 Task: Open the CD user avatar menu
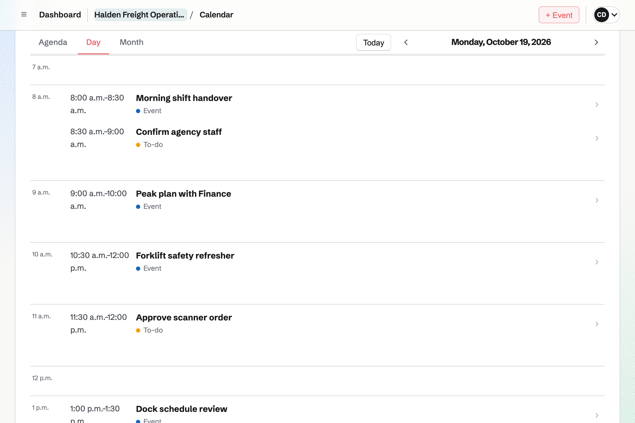(x=606, y=15)
